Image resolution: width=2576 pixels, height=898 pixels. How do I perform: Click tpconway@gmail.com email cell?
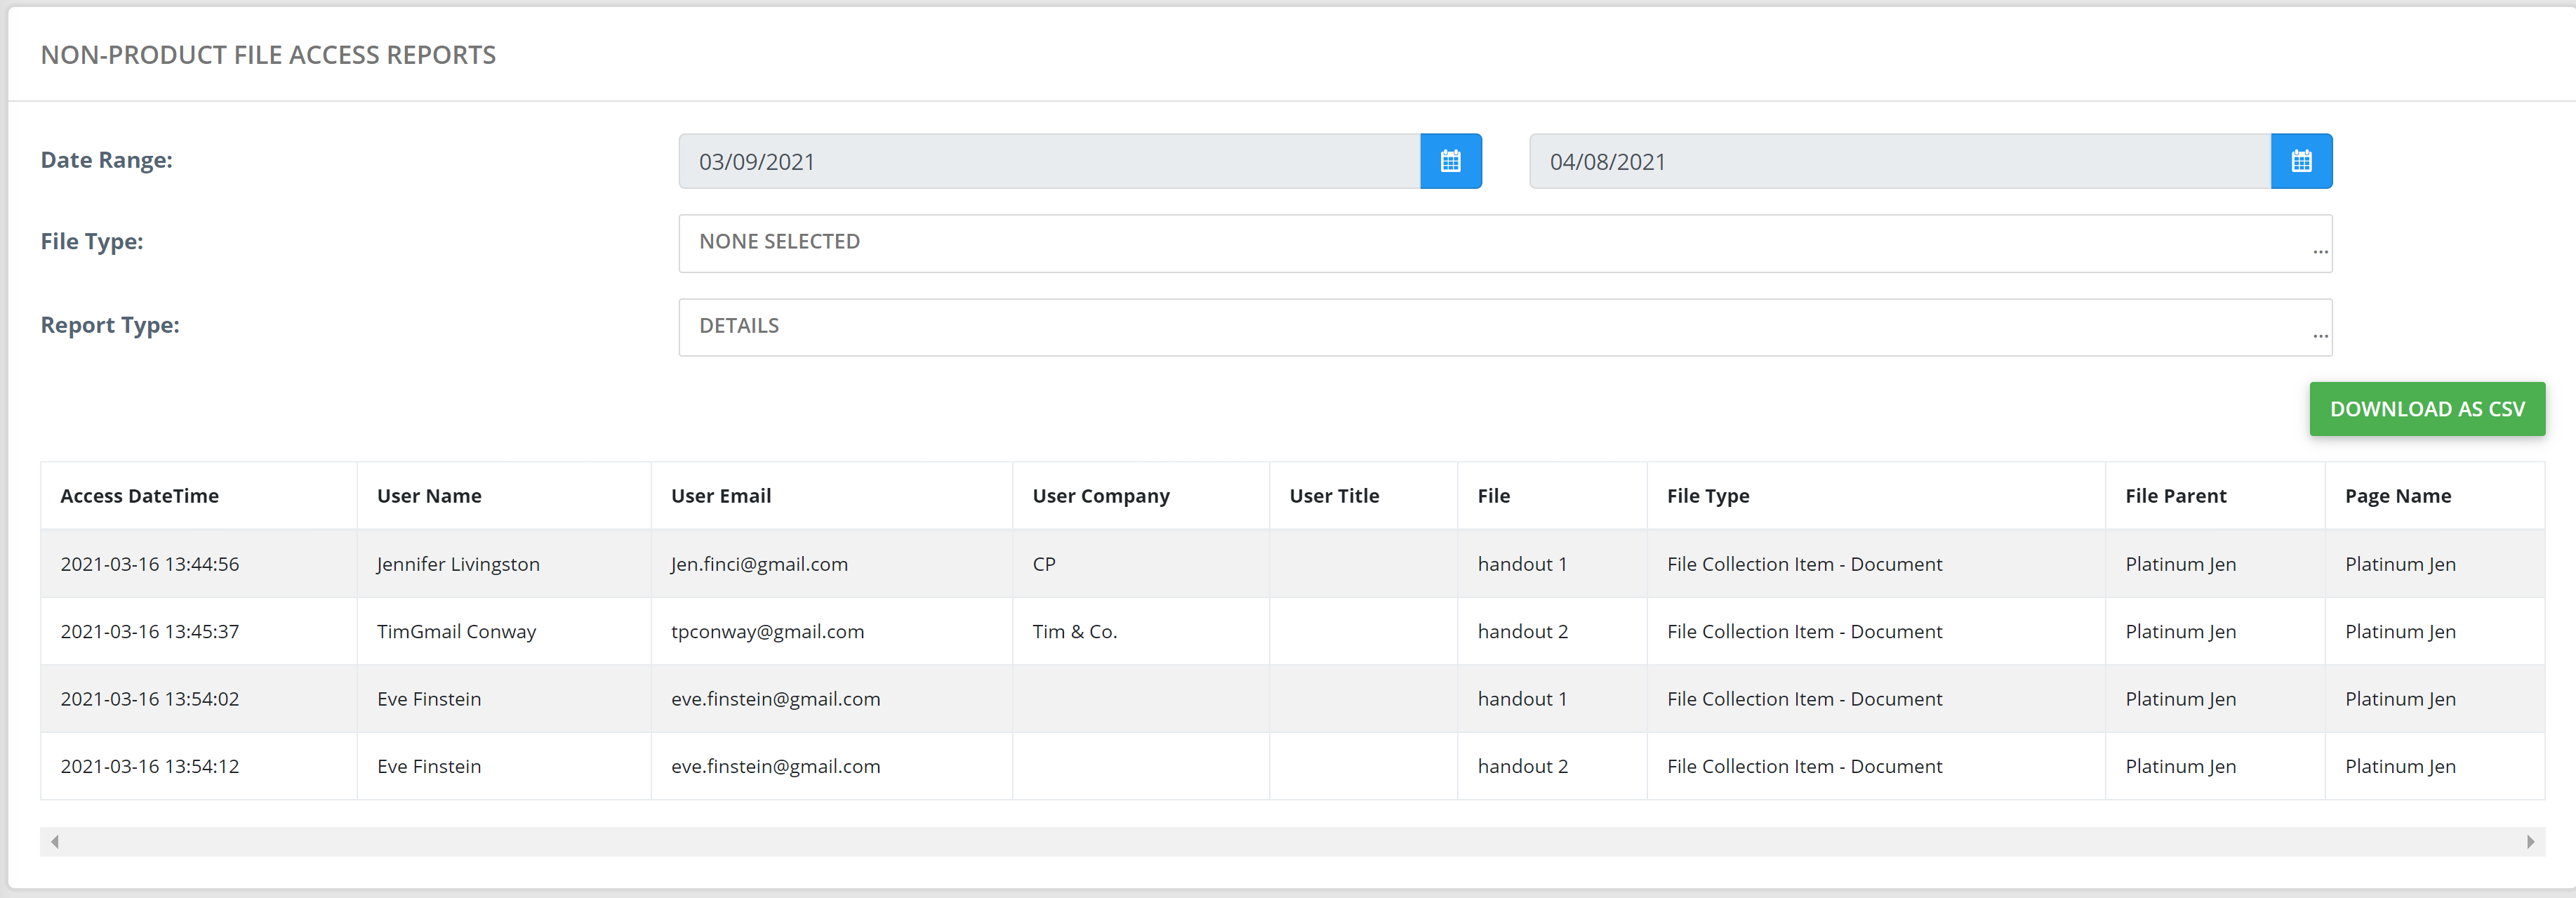point(767,632)
